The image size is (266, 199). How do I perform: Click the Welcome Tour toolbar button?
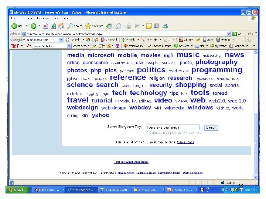134,46
